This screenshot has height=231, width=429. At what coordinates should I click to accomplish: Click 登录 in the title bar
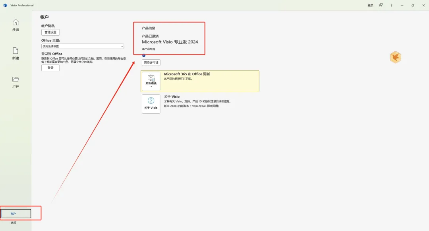click(x=370, y=5)
